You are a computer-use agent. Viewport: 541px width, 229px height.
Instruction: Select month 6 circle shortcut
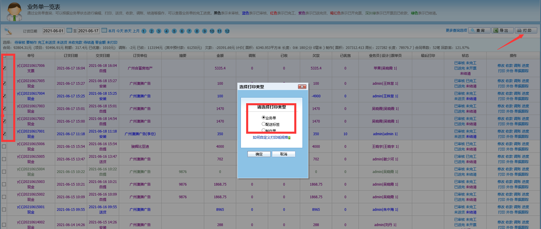(x=182, y=31)
